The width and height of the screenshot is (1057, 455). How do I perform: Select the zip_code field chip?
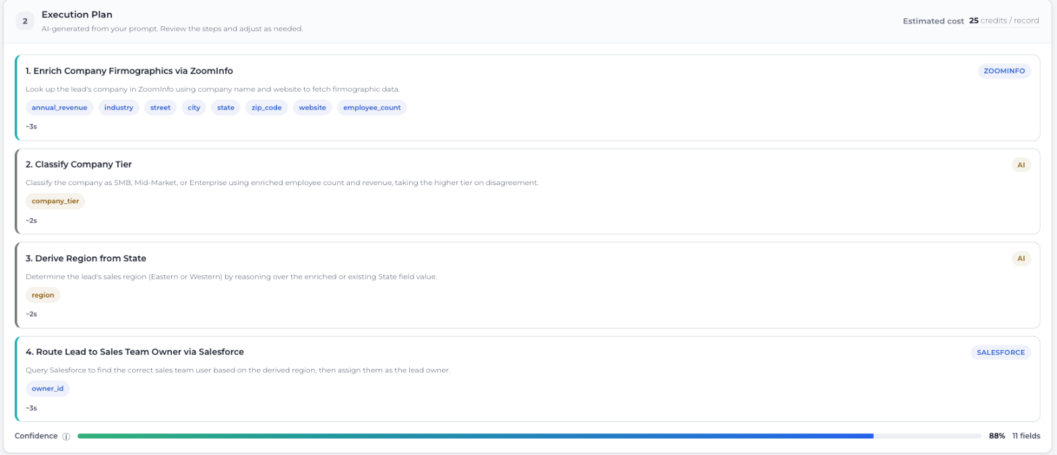[x=266, y=108]
